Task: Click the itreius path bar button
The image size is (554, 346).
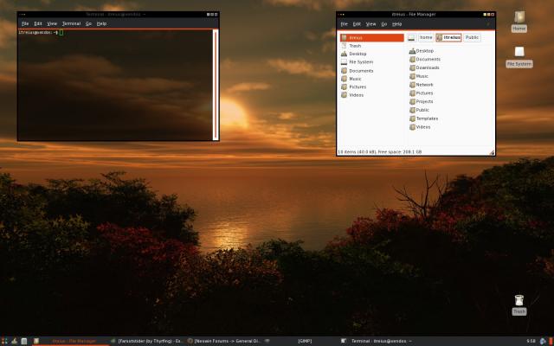Action: pyautogui.click(x=448, y=37)
